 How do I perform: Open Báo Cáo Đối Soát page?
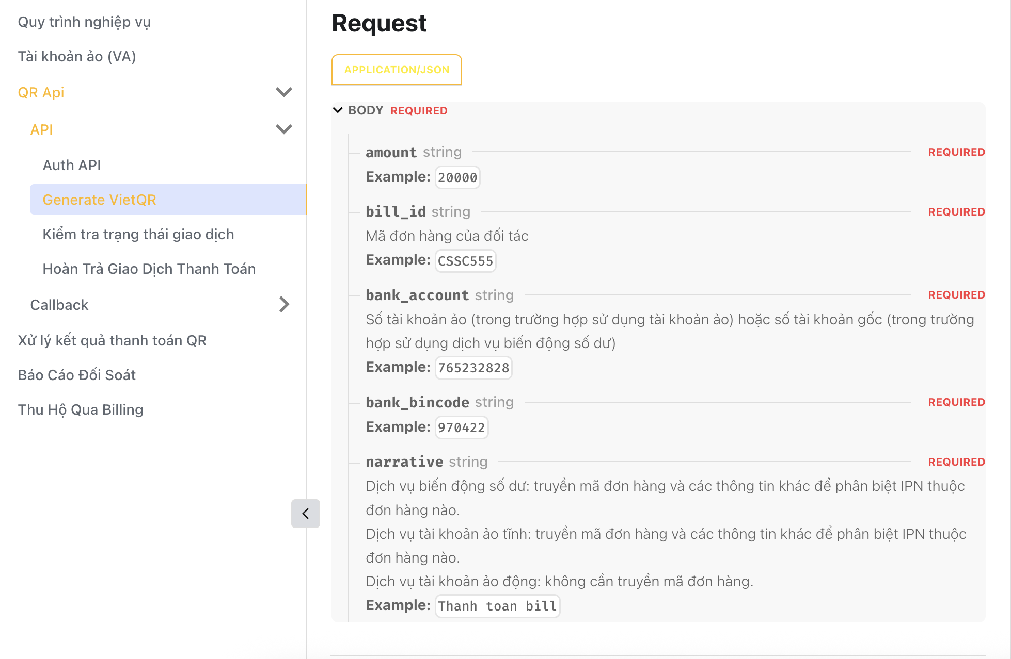point(76,375)
